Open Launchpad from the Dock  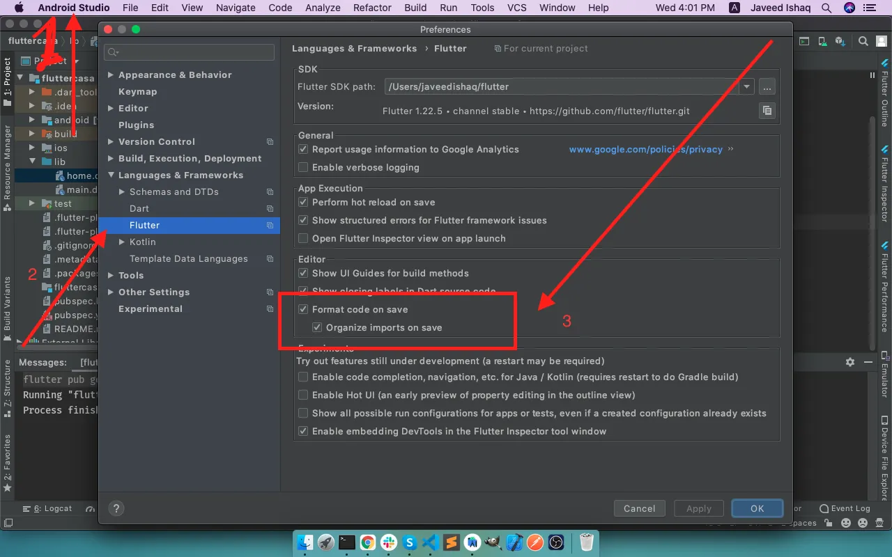click(325, 542)
